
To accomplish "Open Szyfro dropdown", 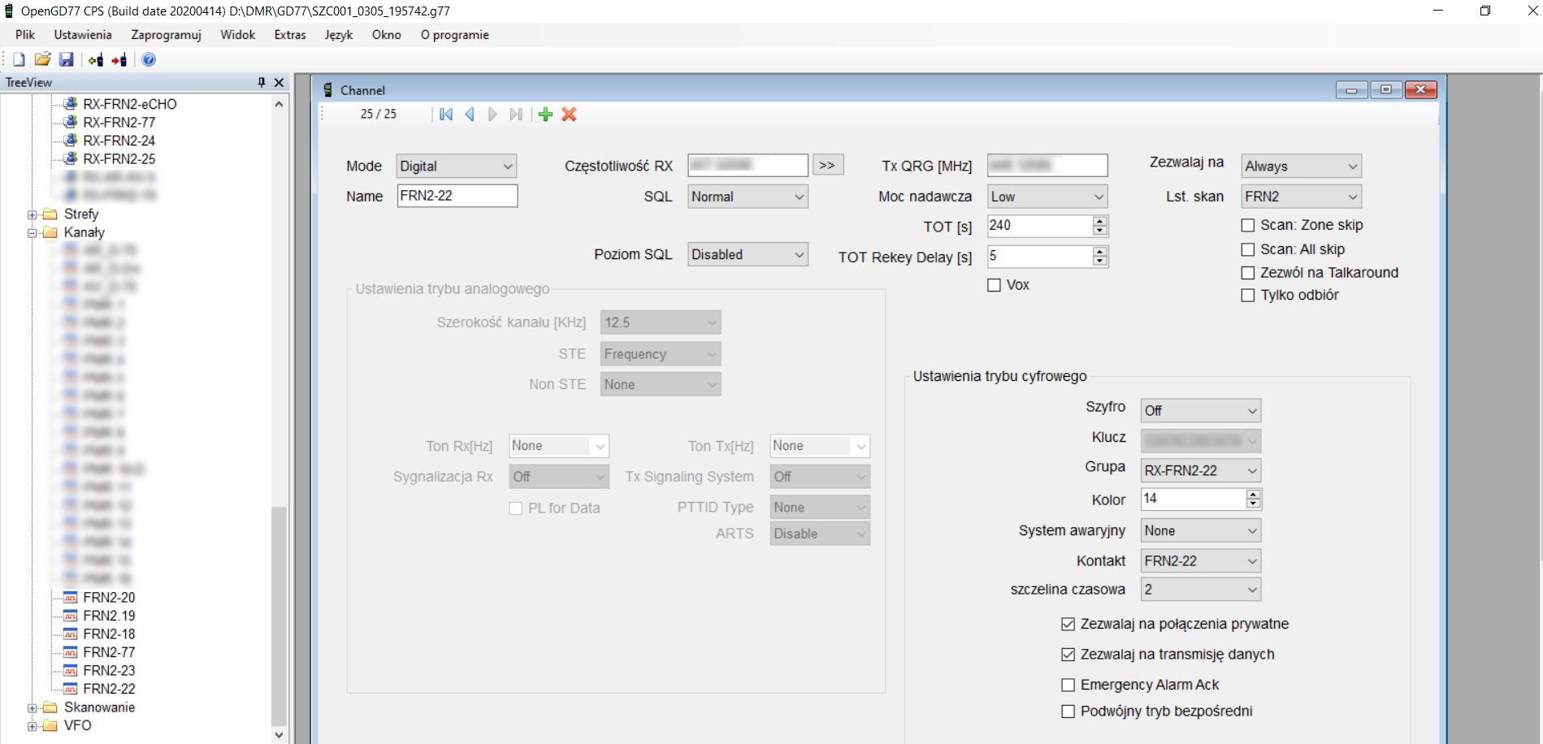I will click(x=1201, y=411).
